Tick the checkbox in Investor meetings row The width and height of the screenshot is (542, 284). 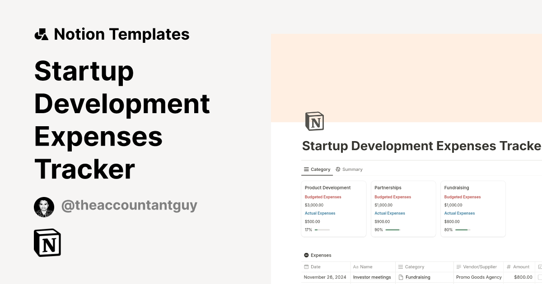coord(540,277)
